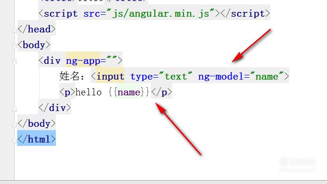This screenshot has height=184, width=327.
Task: Click the ng-model="name" attribute
Action: (241, 76)
